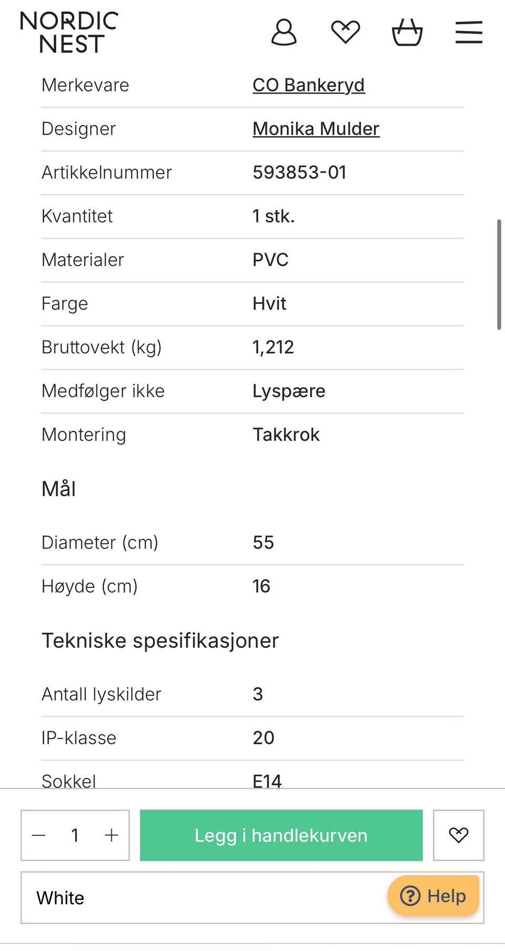Open the user account profile icon
This screenshot has height=951, width=505.
pyautogui.click(x=284, y=33)
